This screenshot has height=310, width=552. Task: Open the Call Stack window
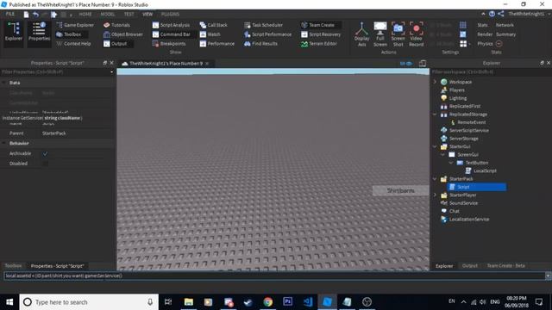pyautogui.click(x=214, y=25)
